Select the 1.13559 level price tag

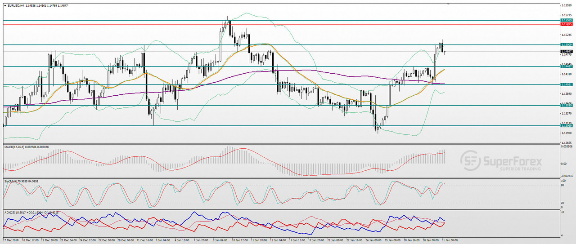point(567,105)
